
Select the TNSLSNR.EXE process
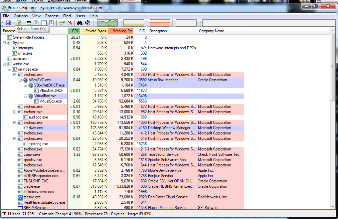pos(122,181)
